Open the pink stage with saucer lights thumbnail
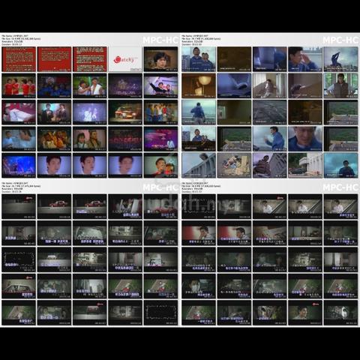 160,139
